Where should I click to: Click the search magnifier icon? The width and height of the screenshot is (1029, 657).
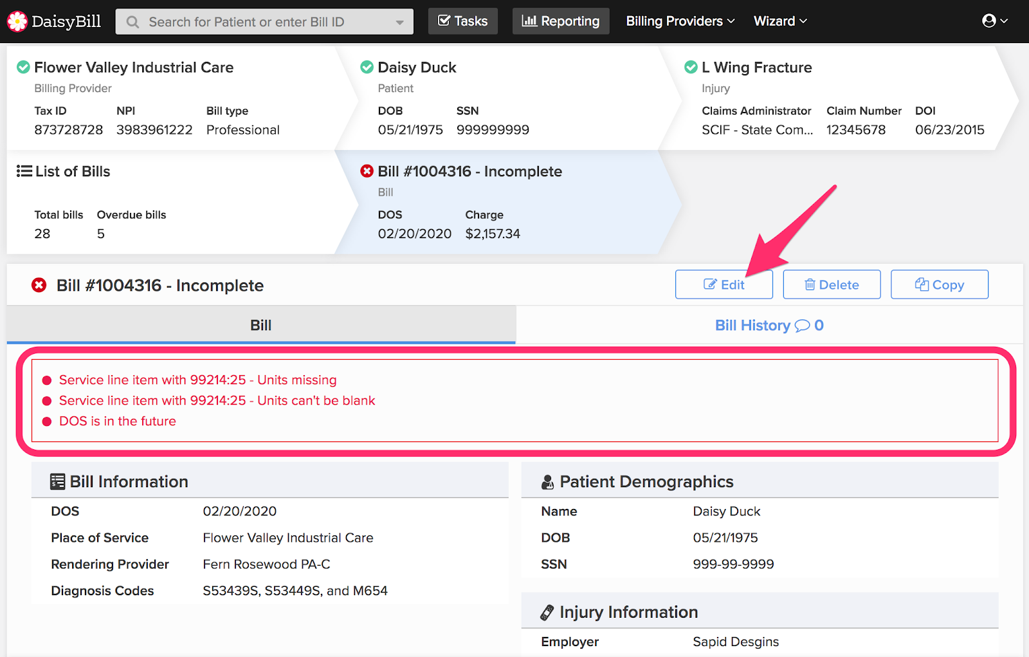(x=132, y=22)
